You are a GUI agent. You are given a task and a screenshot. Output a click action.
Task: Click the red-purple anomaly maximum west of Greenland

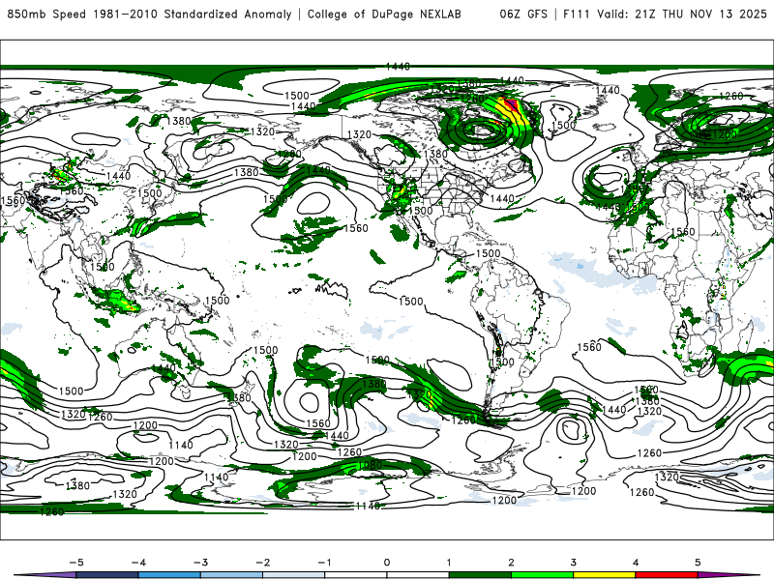coord(512,105)
